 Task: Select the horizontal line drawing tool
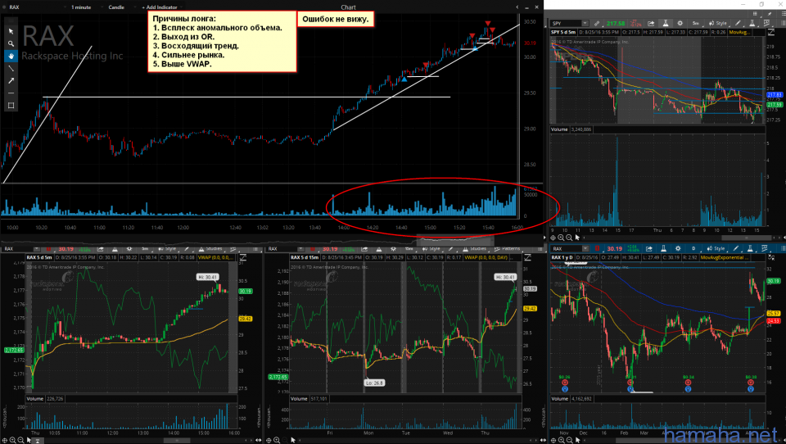(x=11, y=93)
